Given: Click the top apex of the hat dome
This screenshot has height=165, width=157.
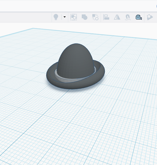Looking at the screenshot, I should 76,44.
